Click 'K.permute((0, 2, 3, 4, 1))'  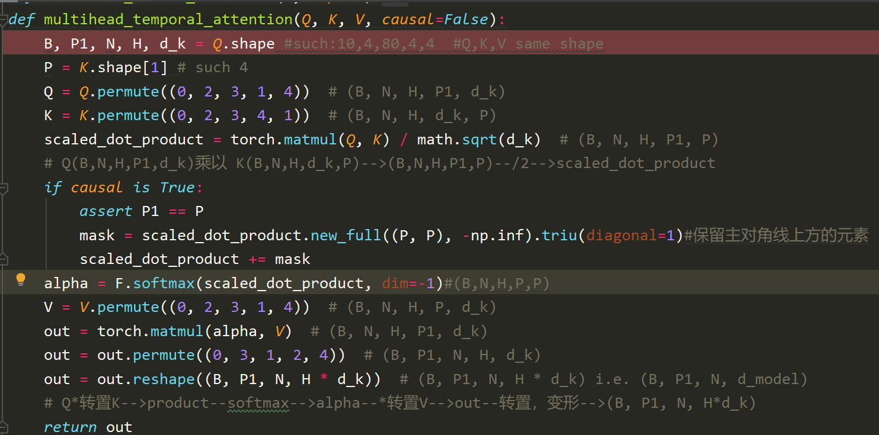click(x=194, y=115)
